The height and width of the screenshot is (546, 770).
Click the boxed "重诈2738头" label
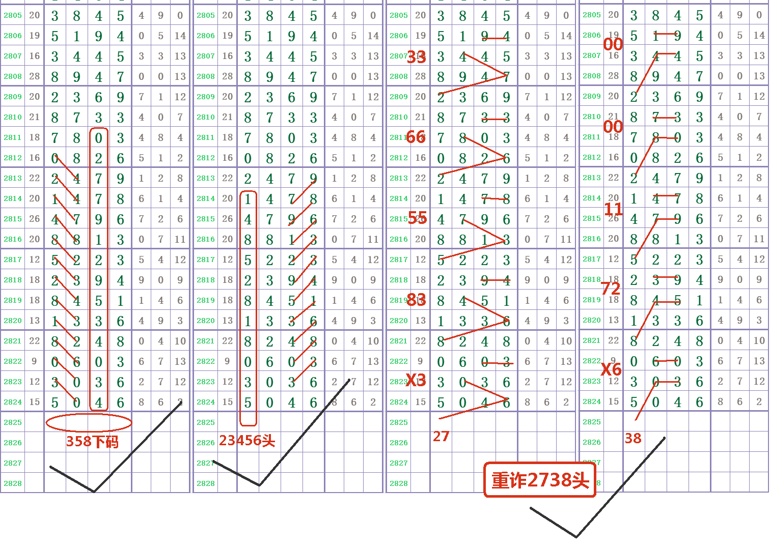point(540,480)
